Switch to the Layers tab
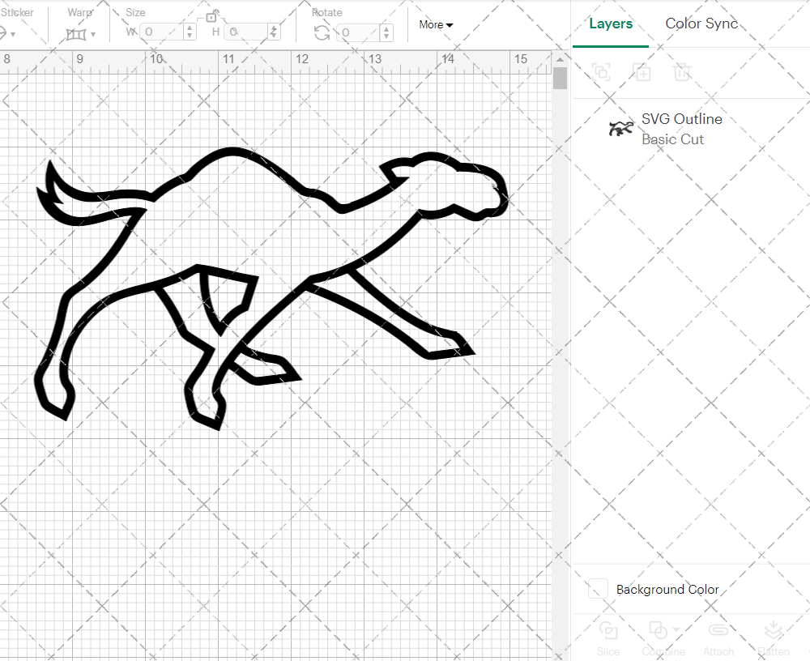 point(611,23)
